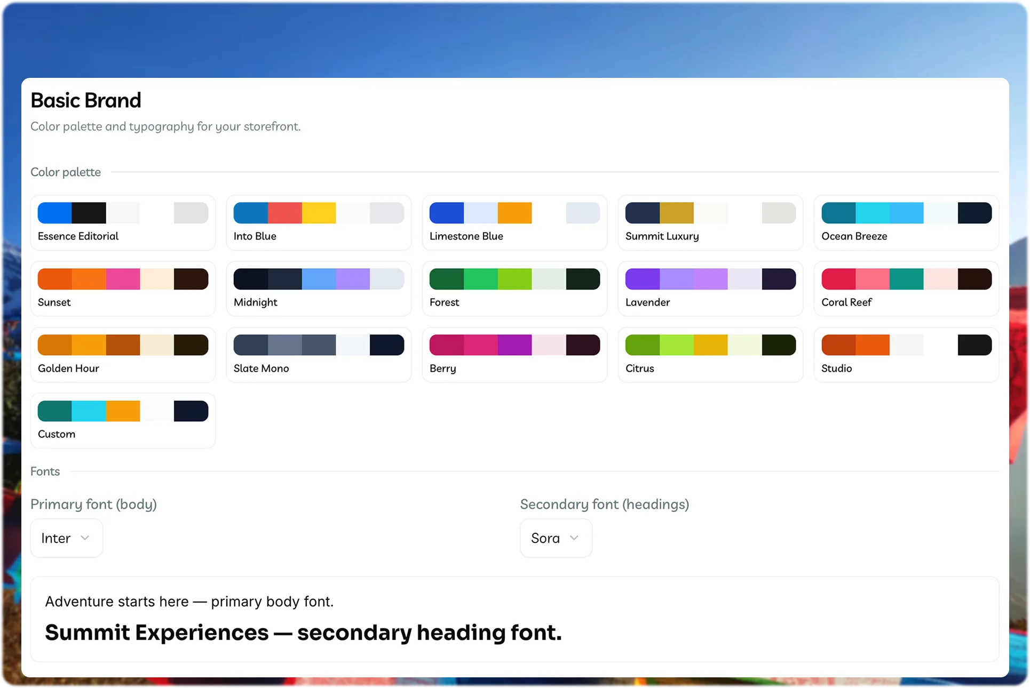Pick the Berry color palette
Screen dimensions: 1030x688
coord(514,355)
